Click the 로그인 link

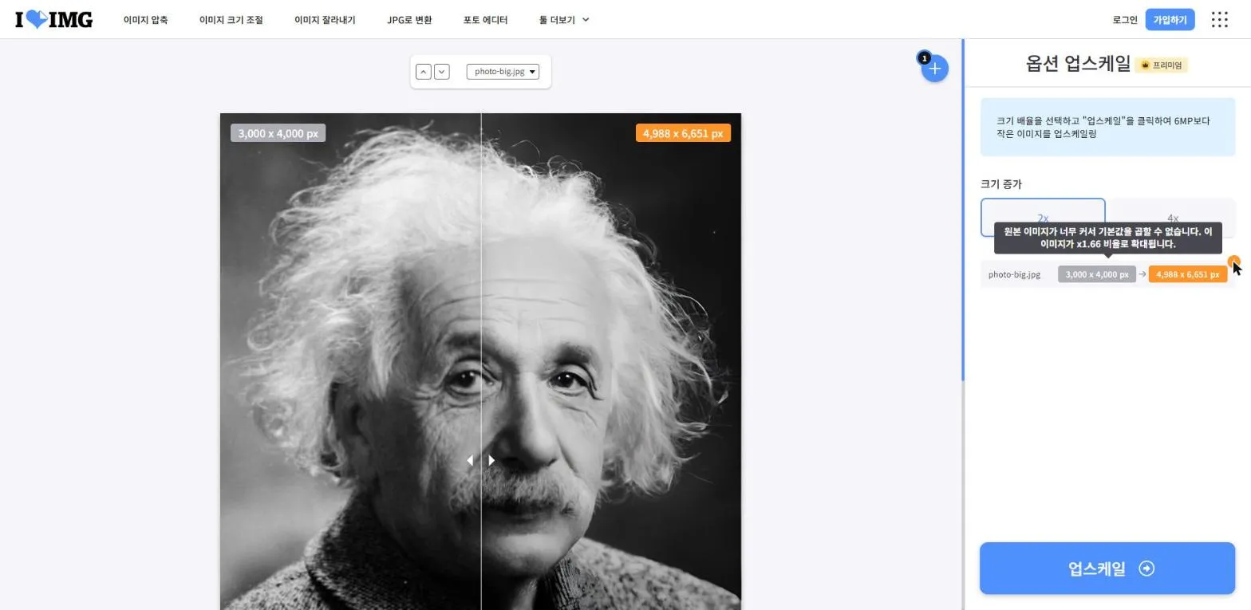pyautogui.click(x=1125, y=20)
